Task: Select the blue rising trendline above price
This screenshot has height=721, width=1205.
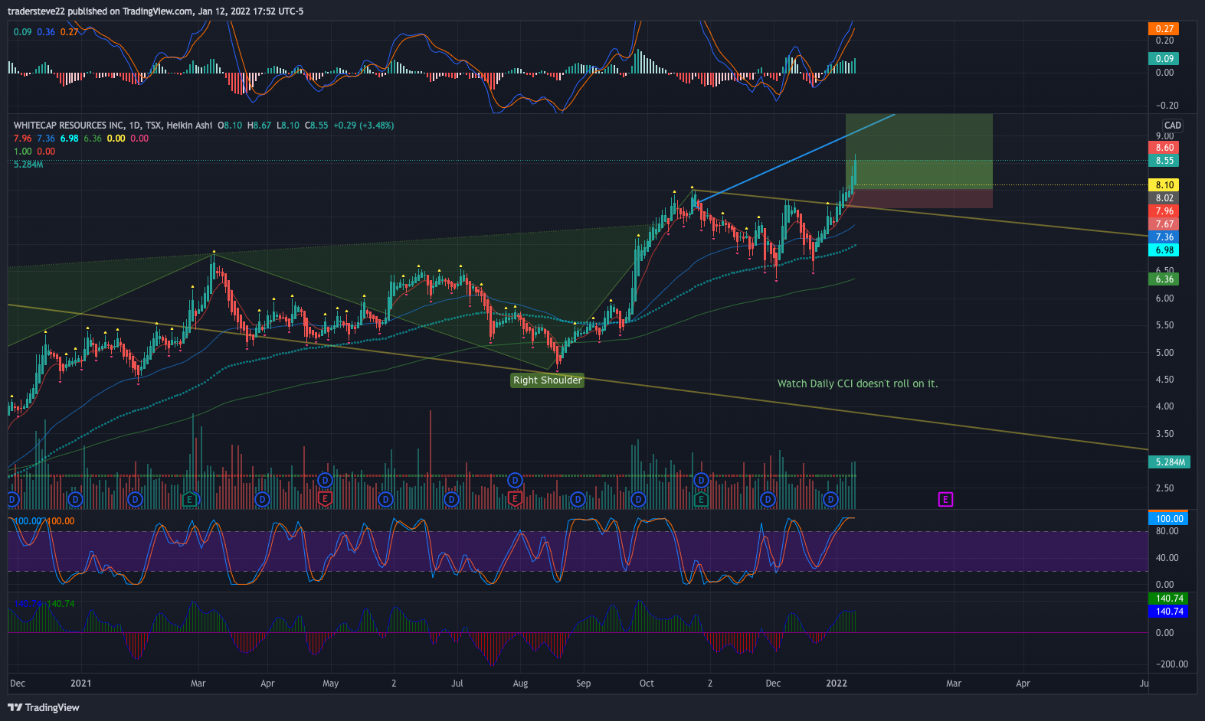Action: pyautogui.click(x=797, y=158)
